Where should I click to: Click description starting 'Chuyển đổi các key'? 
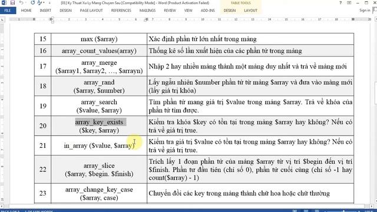coord(239,193)
